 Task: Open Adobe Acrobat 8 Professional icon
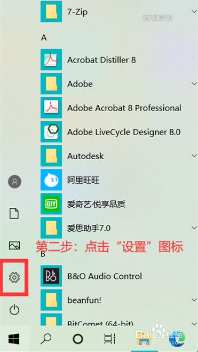click(x=51, y=108)
